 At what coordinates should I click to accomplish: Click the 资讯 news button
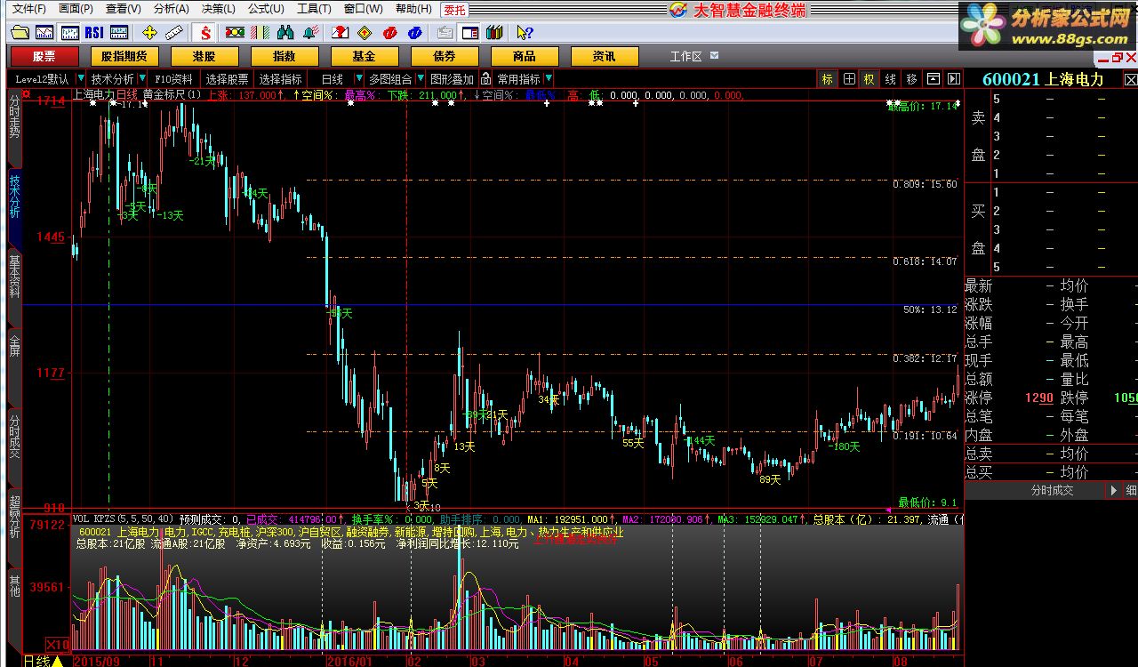coord(604,56)
